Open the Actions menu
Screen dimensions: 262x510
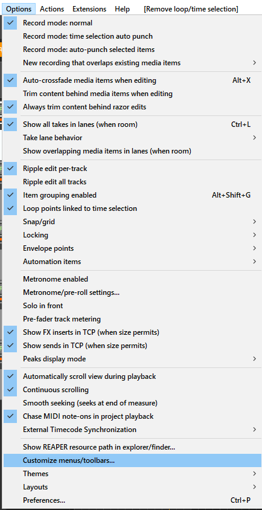pyautogui.click(x=52, y=9)
